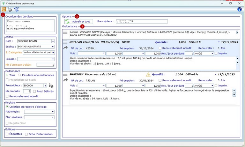This screenshot has width=245, height=147.
Task: Click the plus button next to Prescripteur 300000
Action: click(45, 86)
